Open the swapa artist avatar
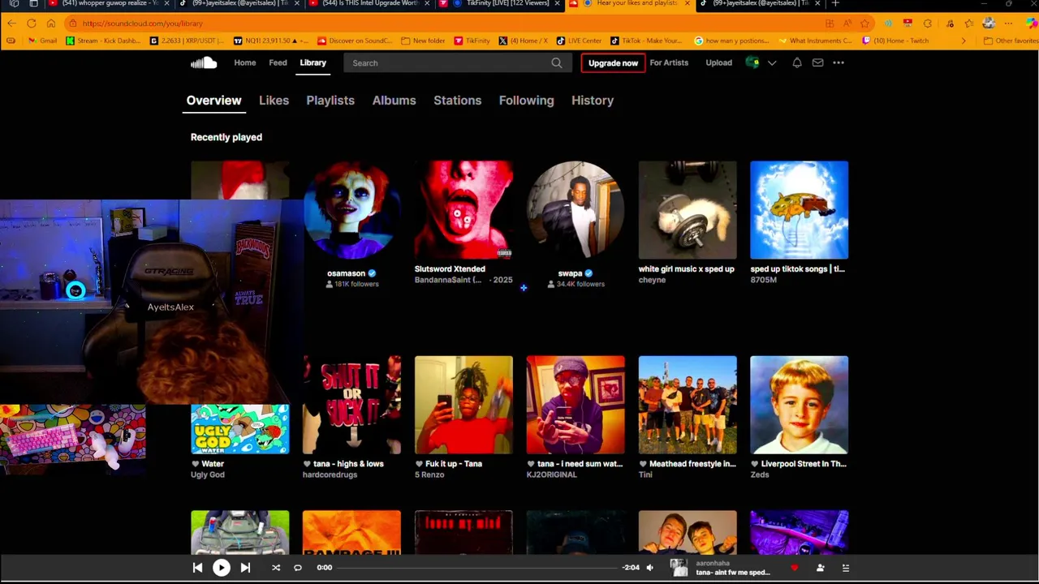This screenshot has width=1039, height=584. pyautogui.click(x=576, y=209)
